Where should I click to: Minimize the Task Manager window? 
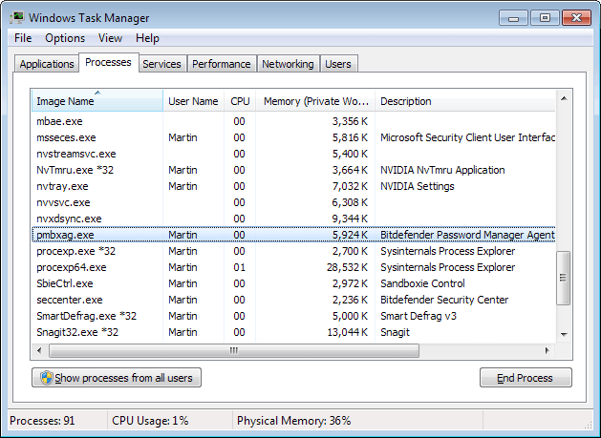point(514,17)
